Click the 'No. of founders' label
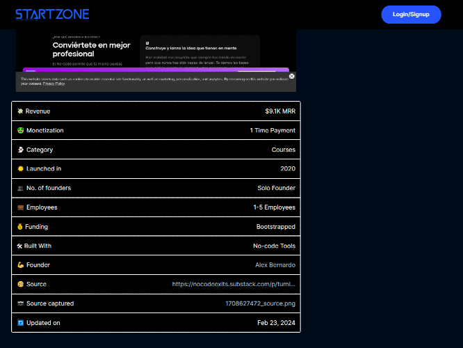Viewport: 463px width, 348px height. pos(49,188)
